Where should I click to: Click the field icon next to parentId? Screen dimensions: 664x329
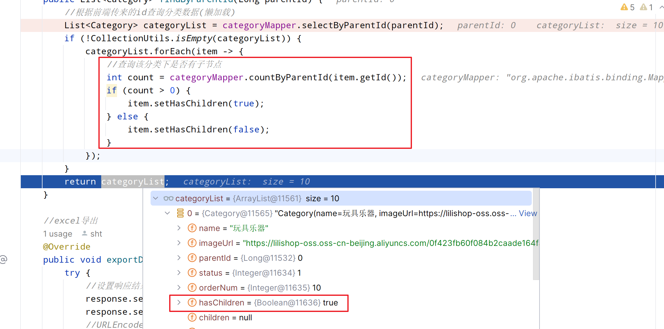click(x=192, y=258)
